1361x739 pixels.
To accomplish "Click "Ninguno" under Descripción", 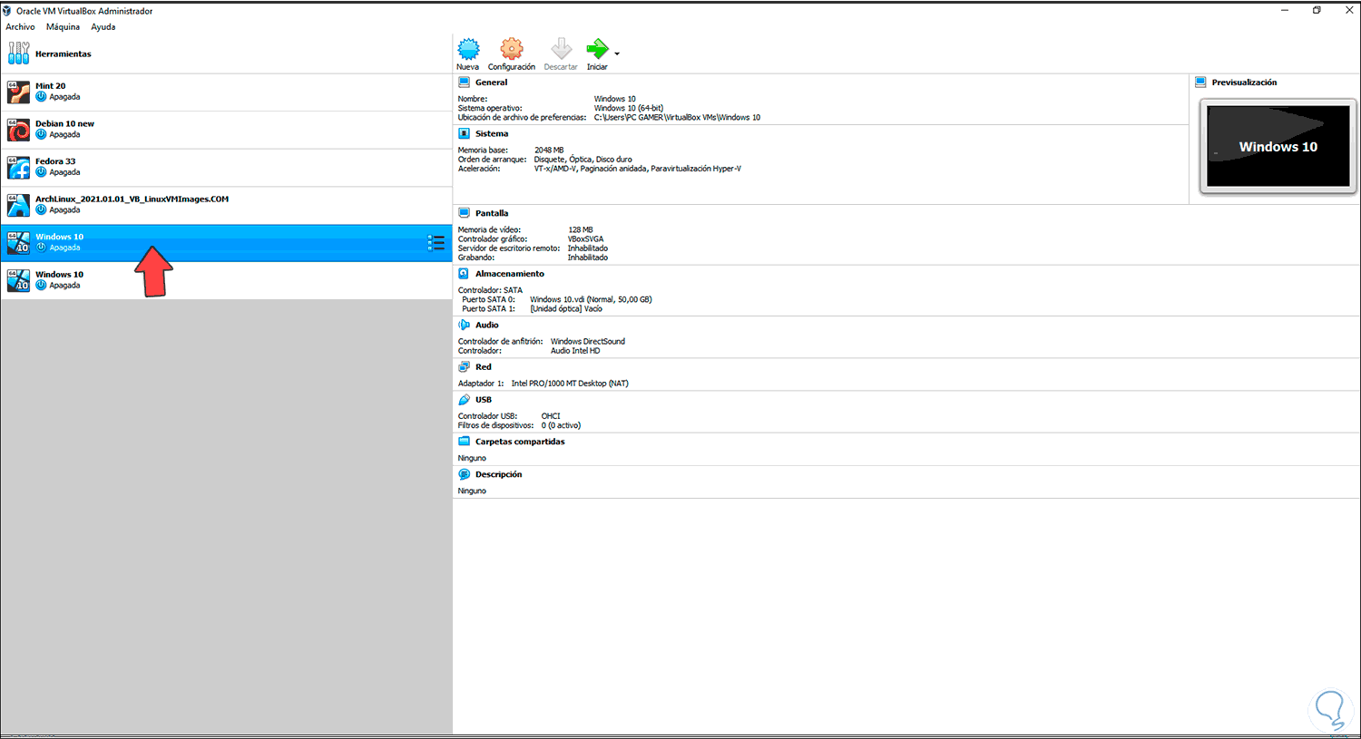I will (472, 491).
